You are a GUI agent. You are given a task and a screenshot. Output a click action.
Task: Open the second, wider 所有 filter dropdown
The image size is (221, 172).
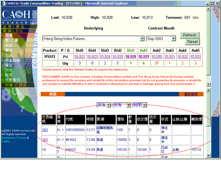(122, 105)
